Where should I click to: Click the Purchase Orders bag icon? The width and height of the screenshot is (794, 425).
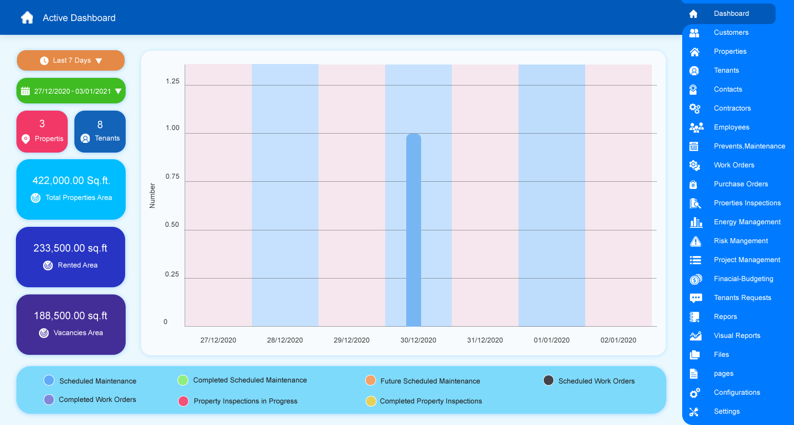693,184
